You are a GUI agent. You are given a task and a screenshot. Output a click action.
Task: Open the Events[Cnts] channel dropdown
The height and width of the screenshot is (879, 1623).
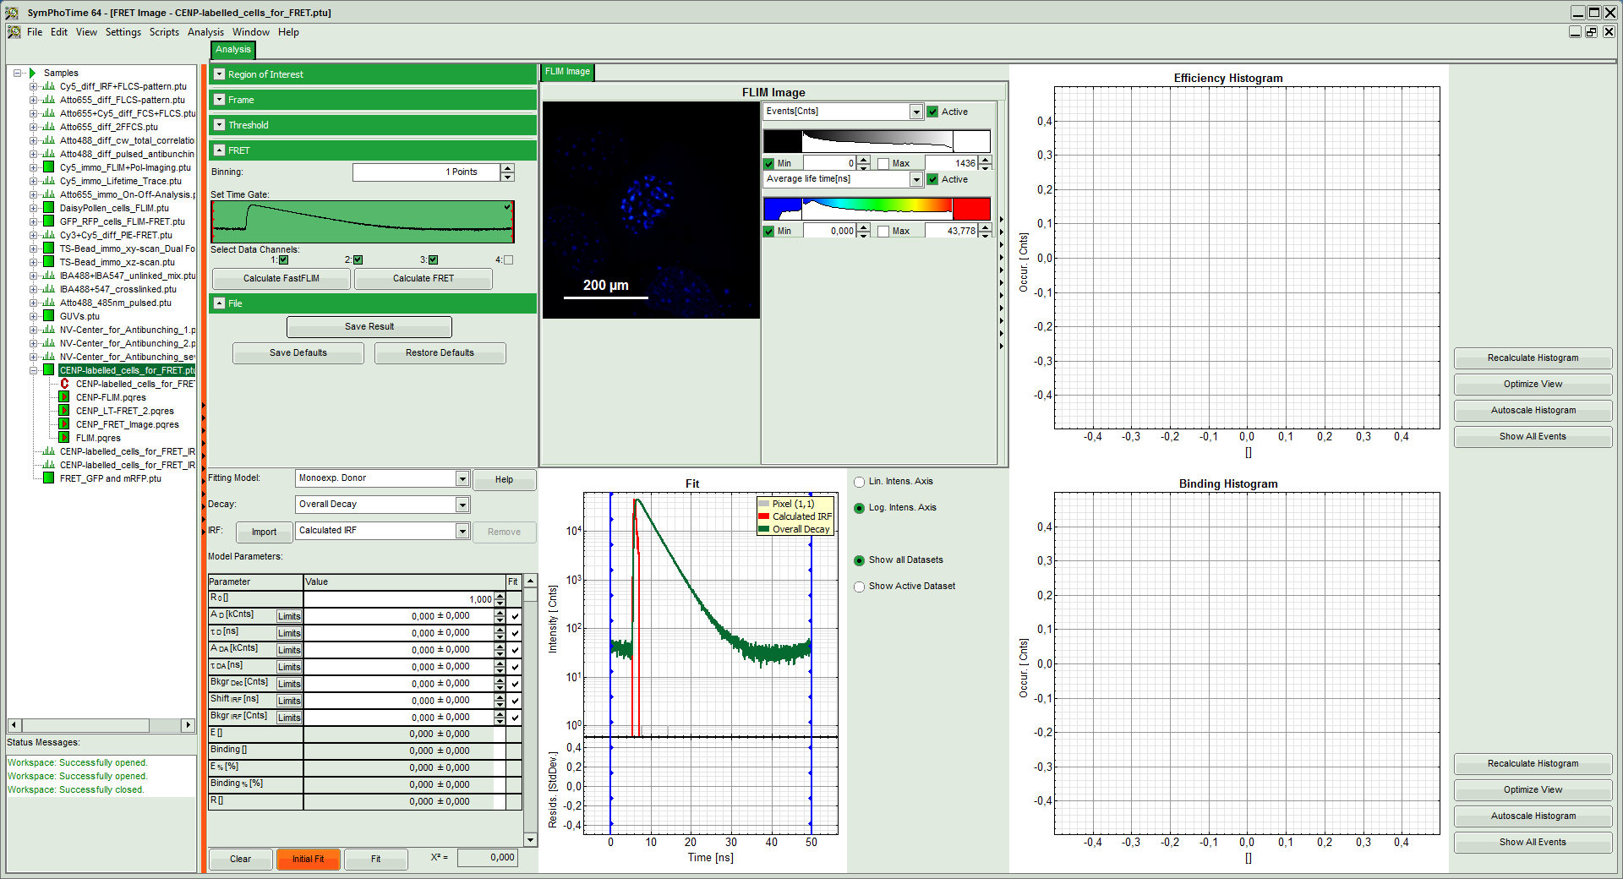(x=916, y=112)
